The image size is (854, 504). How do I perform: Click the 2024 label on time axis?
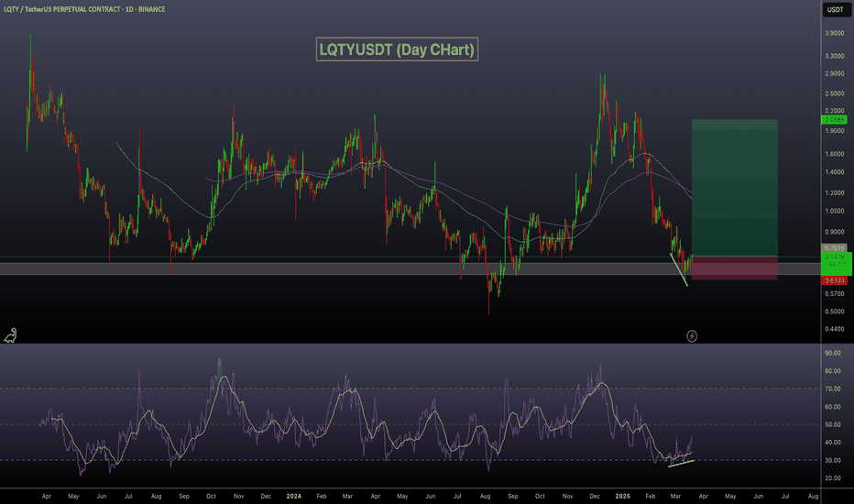[x=293, y=497]
